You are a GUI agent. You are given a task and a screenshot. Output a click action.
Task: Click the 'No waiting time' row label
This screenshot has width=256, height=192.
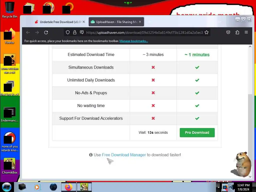91,106
